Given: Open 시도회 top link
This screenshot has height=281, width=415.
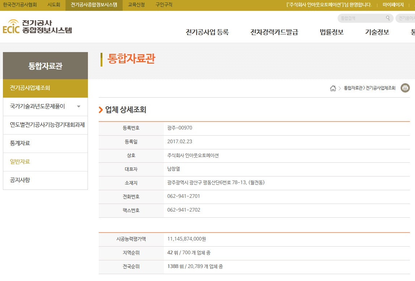Looking at the screenshot, I should point(54,5).
